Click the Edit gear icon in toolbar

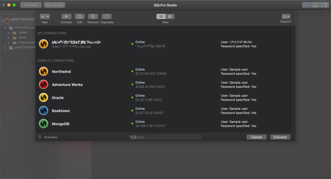80,17
